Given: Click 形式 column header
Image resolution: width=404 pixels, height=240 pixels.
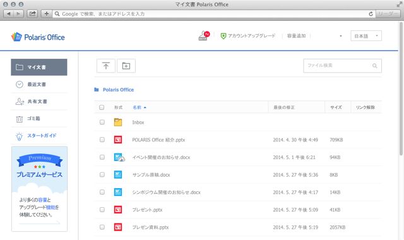Looking at the screenshot, I should point(118,107).
